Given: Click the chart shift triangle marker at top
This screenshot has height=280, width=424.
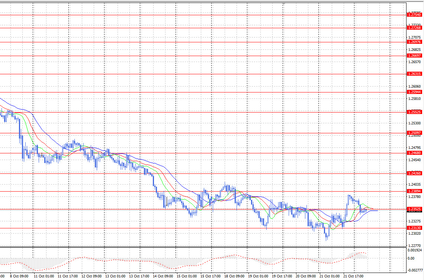Looking at the screenshot, I should [x=283, y=4].
